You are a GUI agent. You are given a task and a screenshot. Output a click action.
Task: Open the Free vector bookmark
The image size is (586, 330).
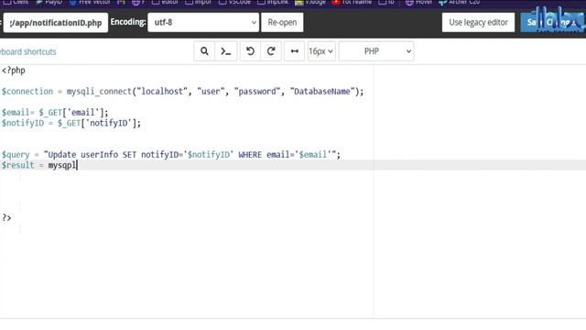(90, 2)
